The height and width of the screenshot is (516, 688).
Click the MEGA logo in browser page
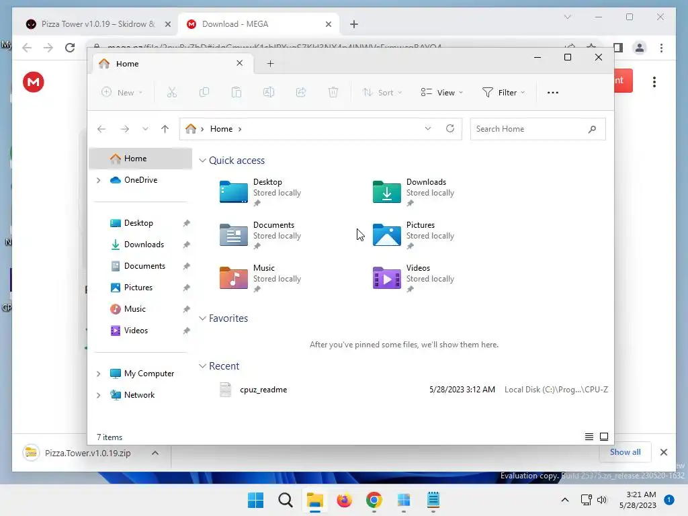coord(34,82)
